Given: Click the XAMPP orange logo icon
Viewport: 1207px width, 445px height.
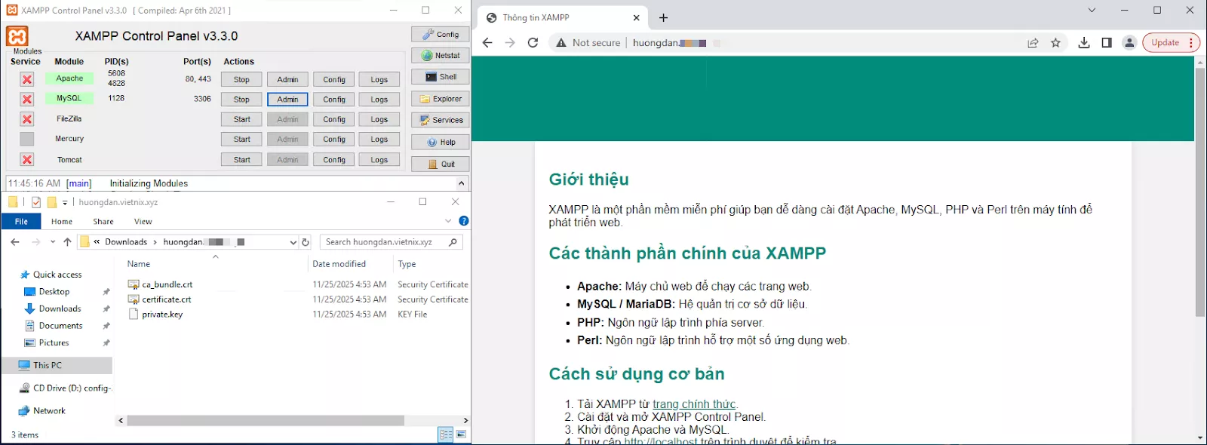Looking at the screenshot, I should (x=17, y=35).
